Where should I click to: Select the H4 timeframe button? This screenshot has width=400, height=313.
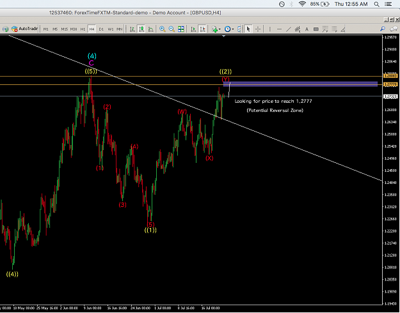pos(92,29)
